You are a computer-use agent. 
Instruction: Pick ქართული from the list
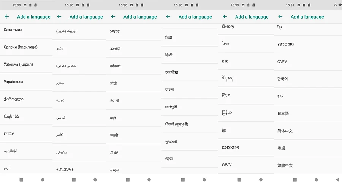click(x=26, y=99)
